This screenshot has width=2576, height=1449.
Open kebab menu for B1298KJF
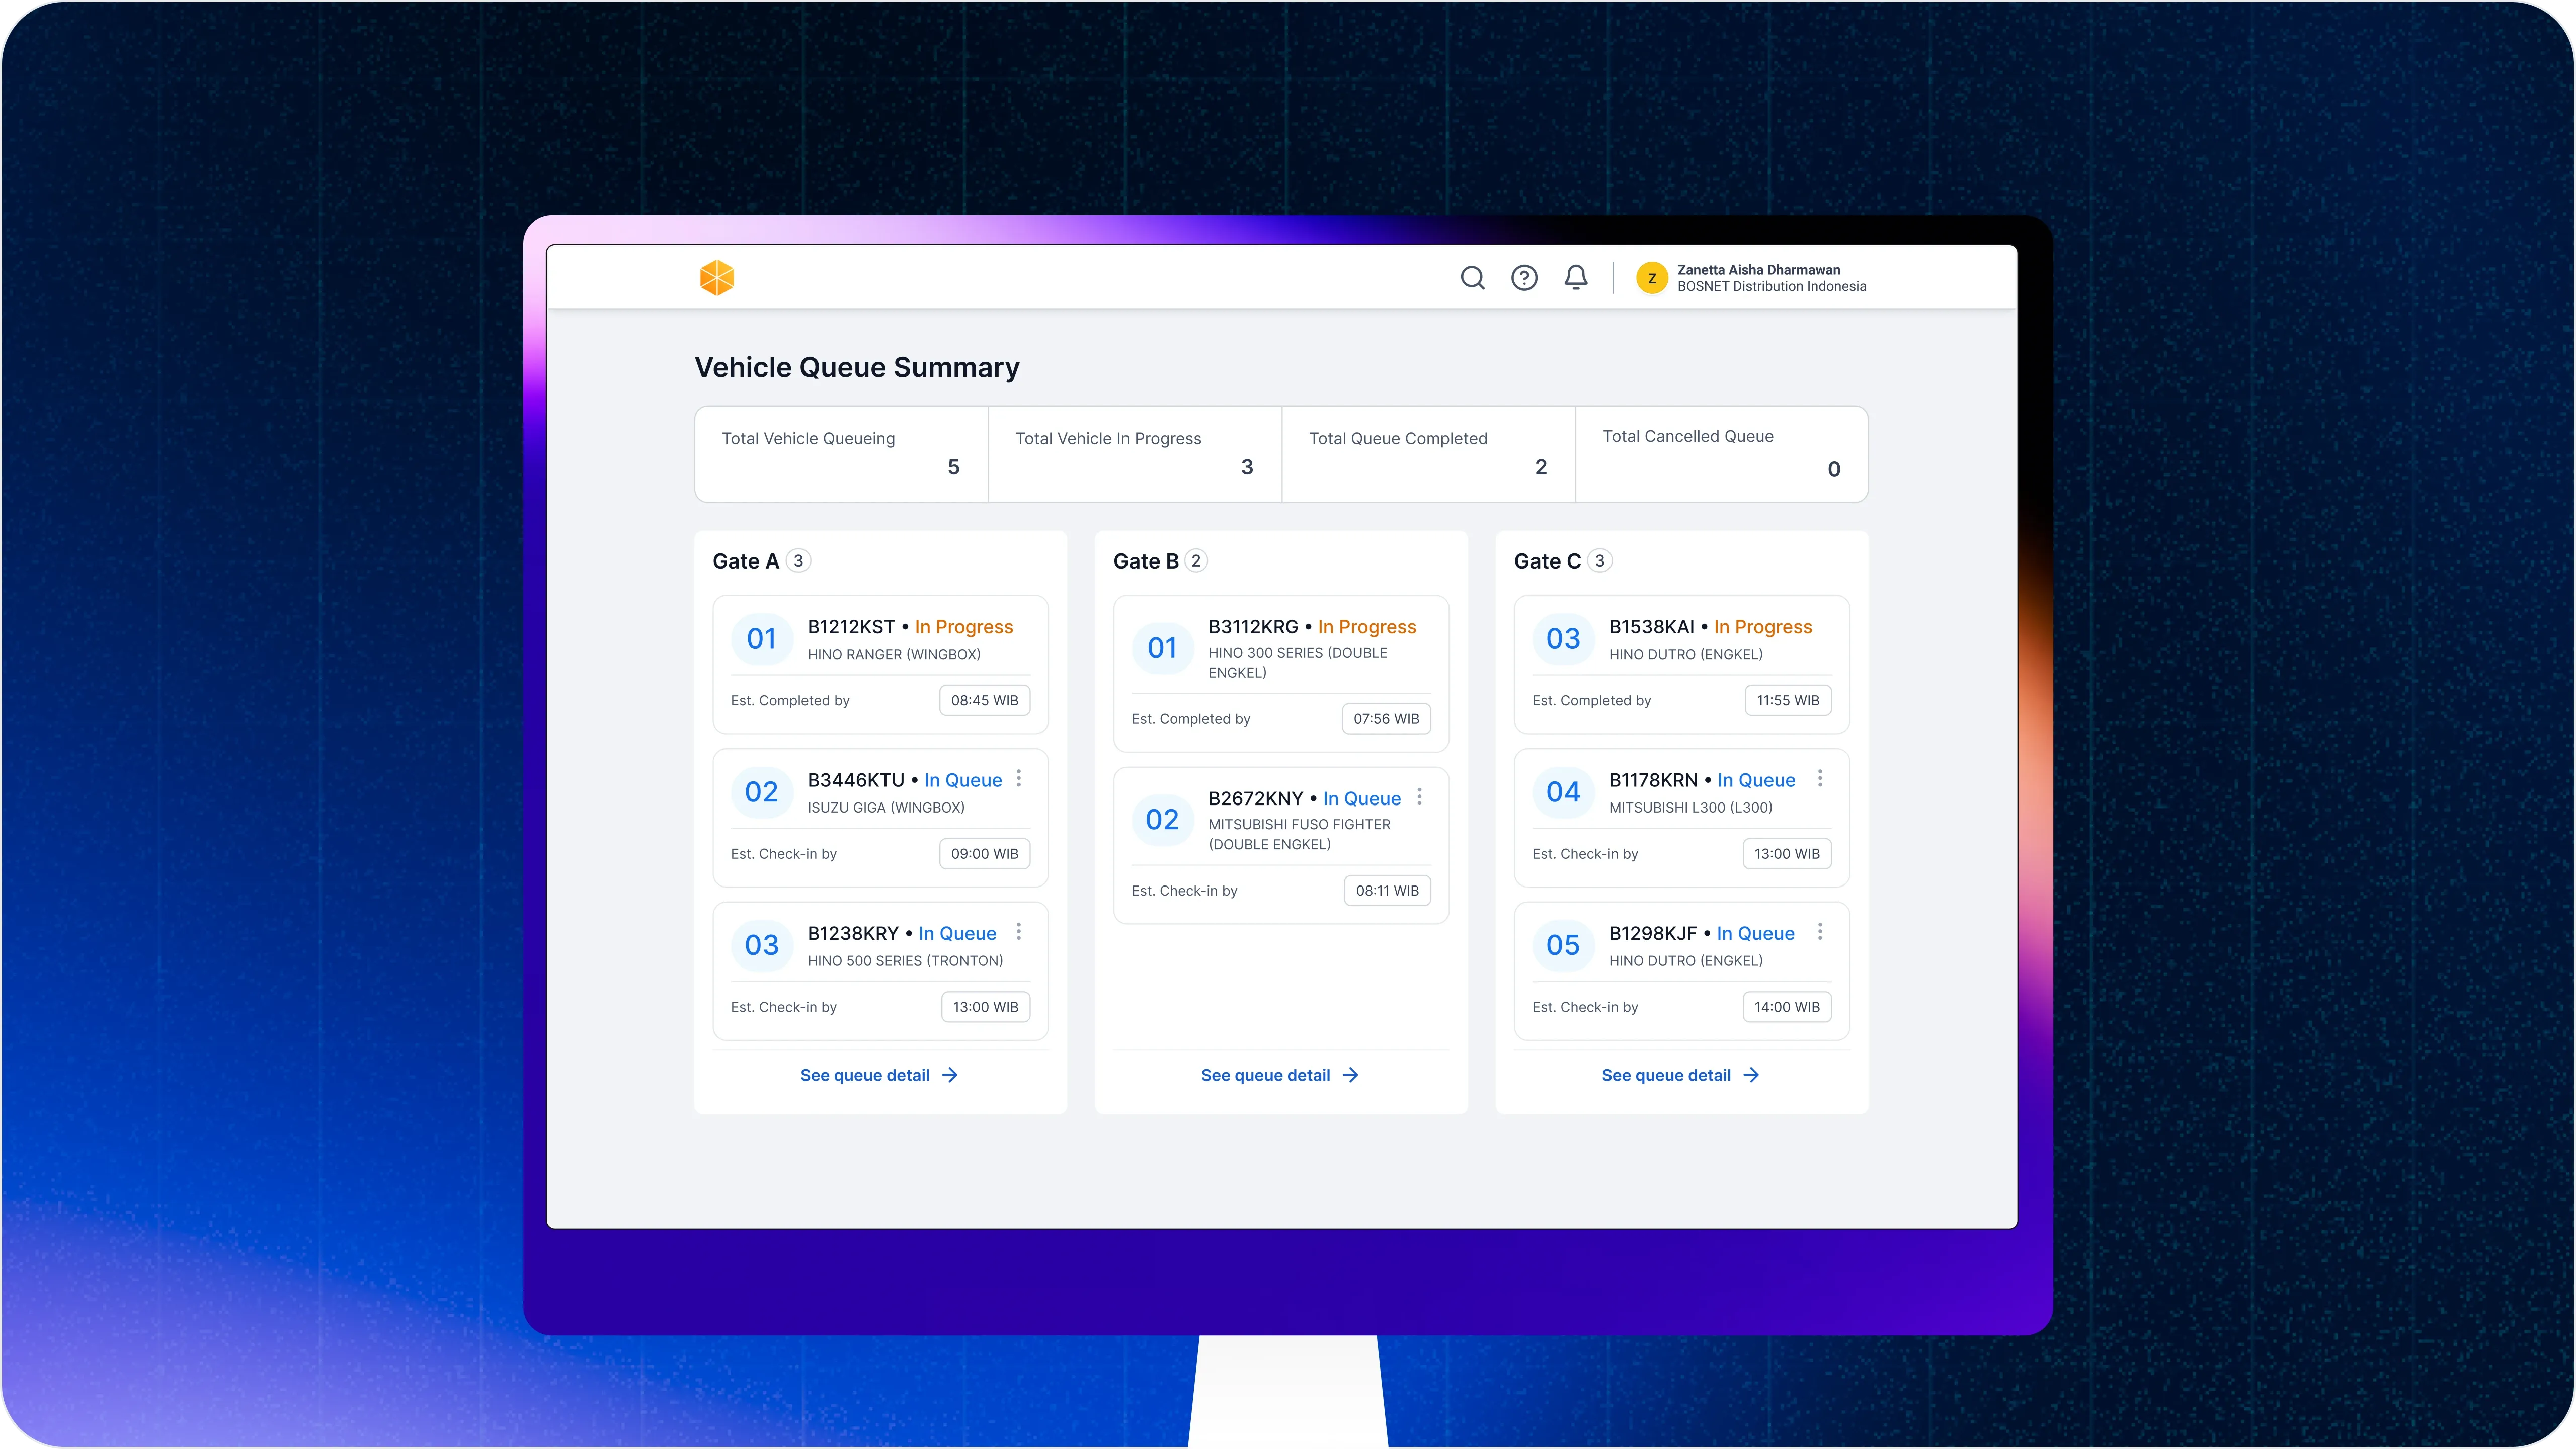(1820, 931)
